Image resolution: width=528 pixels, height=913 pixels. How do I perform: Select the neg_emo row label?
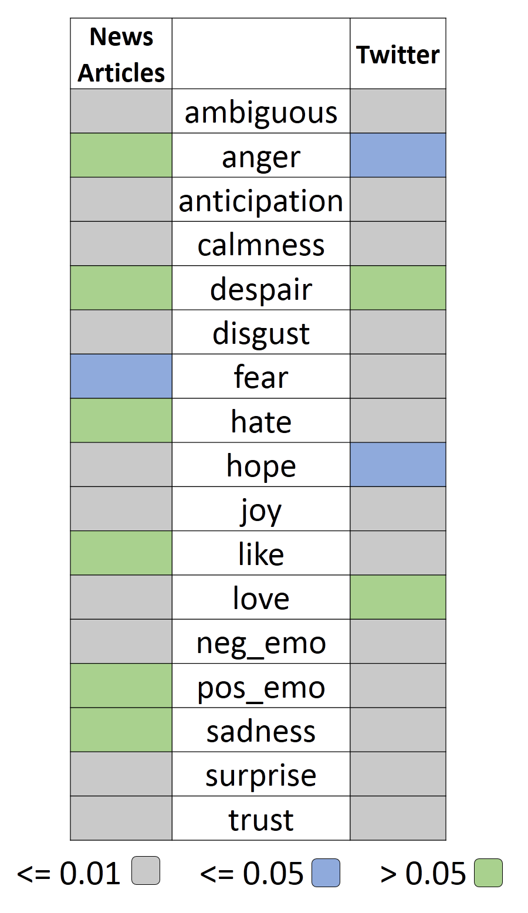[x=261, y=642]
